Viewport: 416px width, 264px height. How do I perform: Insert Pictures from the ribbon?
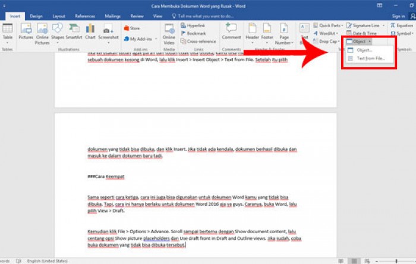click(x=26, y=31)
